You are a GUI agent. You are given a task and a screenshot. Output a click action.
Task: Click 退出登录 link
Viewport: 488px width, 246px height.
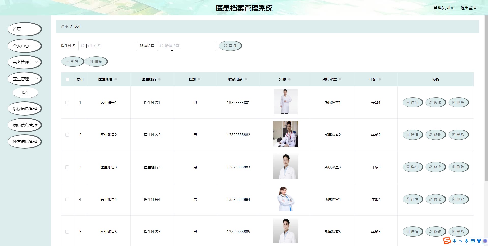point(468,8)
